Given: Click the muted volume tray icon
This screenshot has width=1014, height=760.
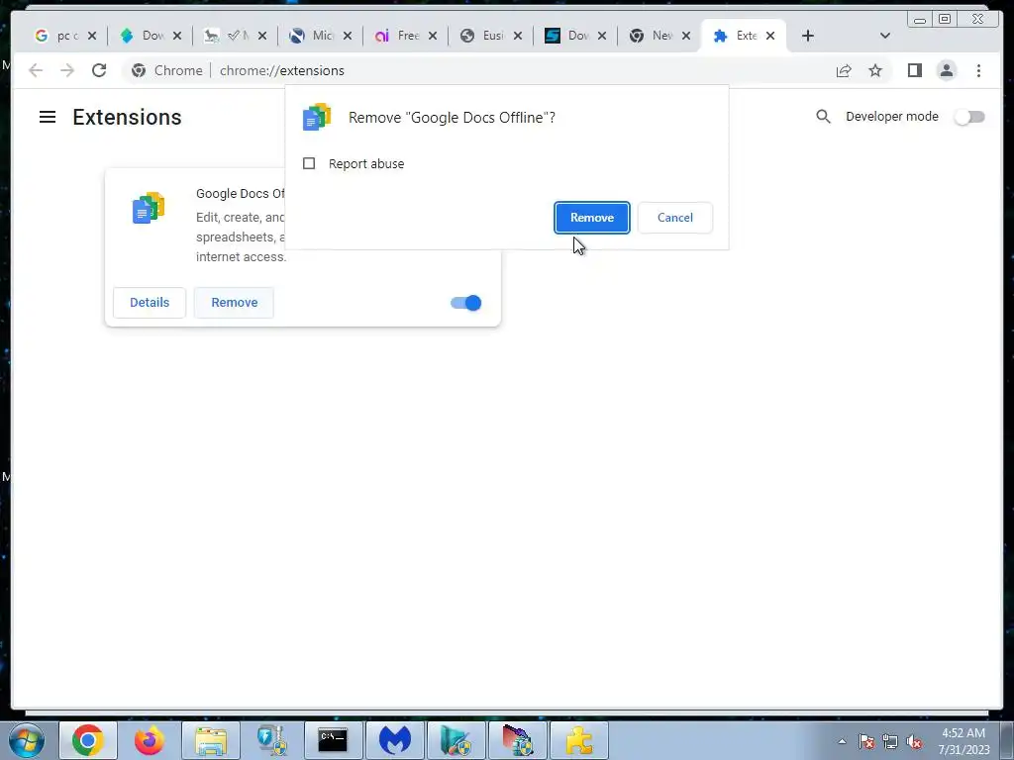Looking at the screenshot, I should (914, 742).
